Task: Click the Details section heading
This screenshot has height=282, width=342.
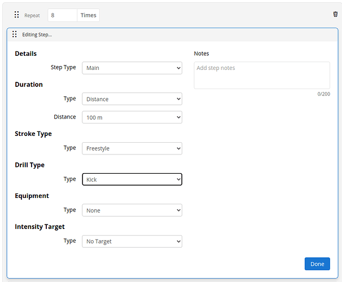Action: [x=26, y=54]
